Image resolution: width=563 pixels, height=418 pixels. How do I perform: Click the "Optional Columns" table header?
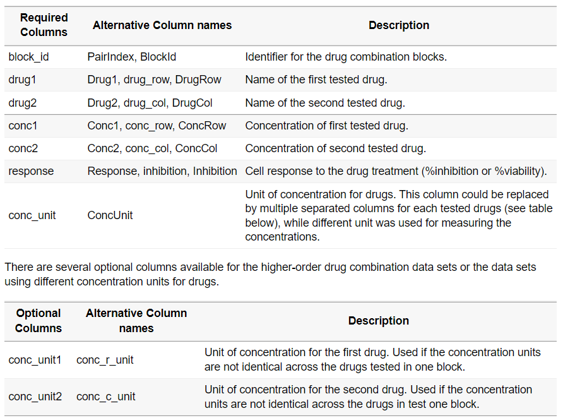tap(39, 320)
